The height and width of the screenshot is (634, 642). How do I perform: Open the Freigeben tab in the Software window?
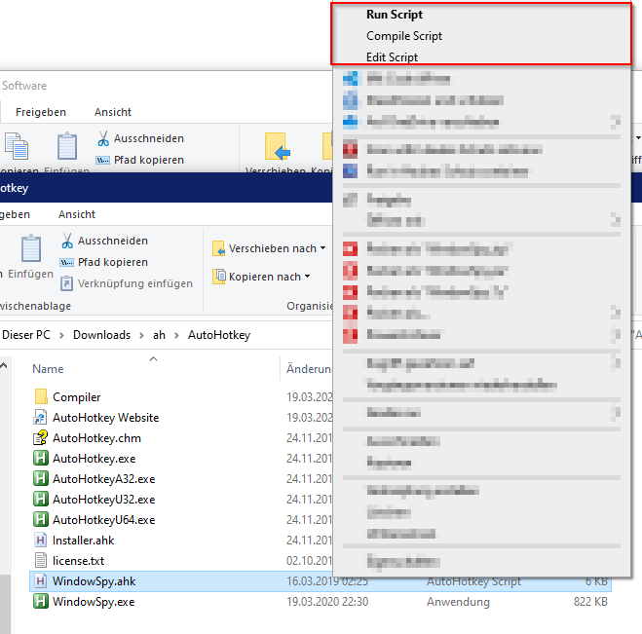pyautogui.click(x=41, y=112)
